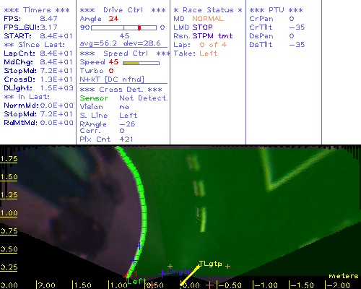Click the green Left label at curve base
Viewport: 361px width, 289px height.
coord(136,281)
